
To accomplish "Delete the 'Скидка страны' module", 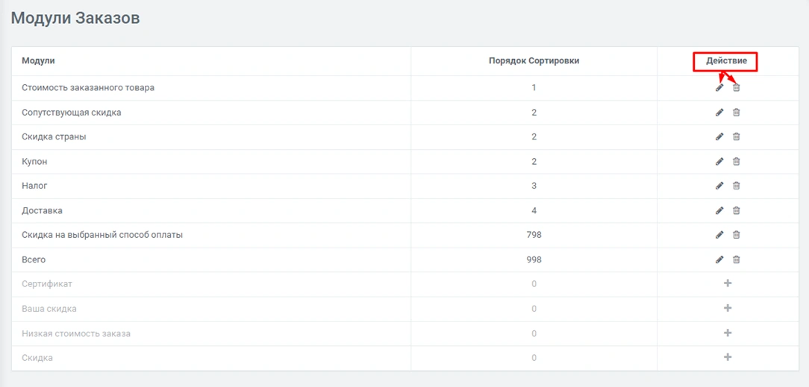I will (x=736, y=137).
